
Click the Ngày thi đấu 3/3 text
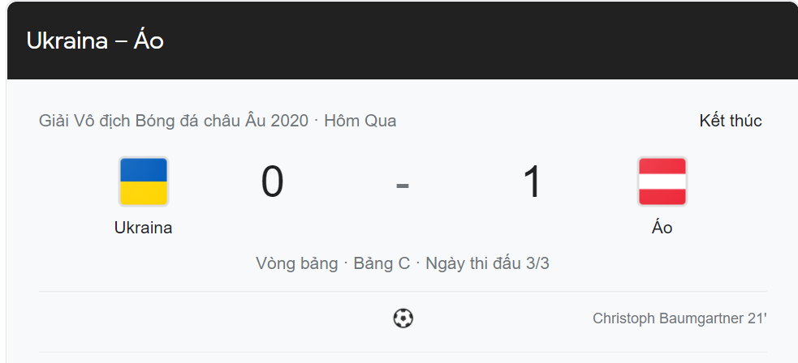coord(488,264)
